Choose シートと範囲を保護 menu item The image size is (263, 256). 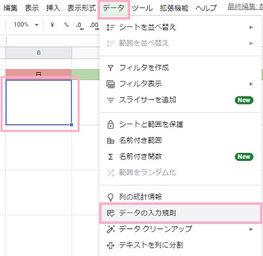(x=180, y=124)
